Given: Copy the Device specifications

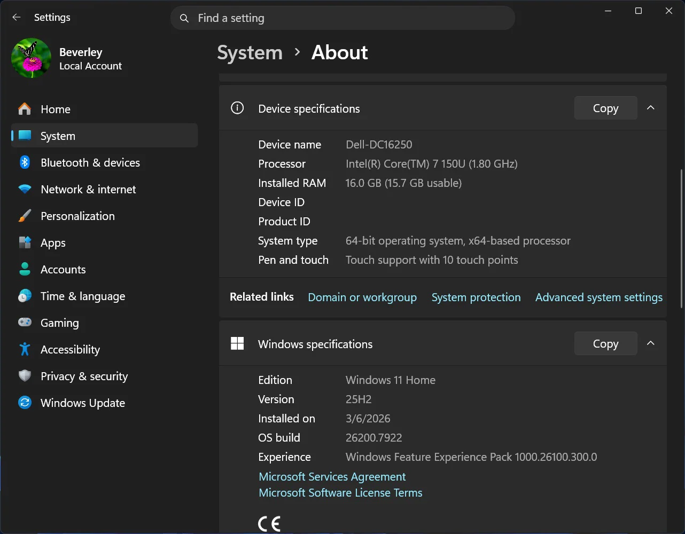Looking at the screenshot, I should tap(605, 108).
